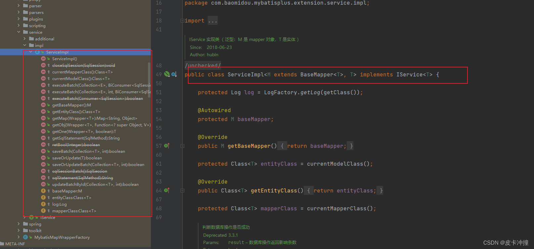The width and height of the screenshot is (534, 249).
Task: Click the method icon next to currentMapperClass():Class<T>
Action: click(x=43, y=72)
